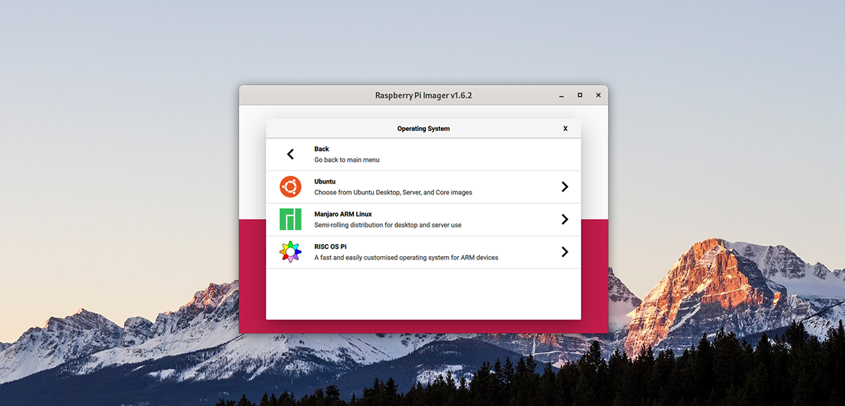Screen dimensions: 845x406
Task: Click the Ubuntu row chevron arrow
Action: [565, 186]
